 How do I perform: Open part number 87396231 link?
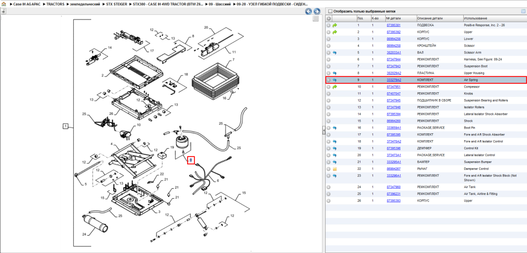(394, 194)
